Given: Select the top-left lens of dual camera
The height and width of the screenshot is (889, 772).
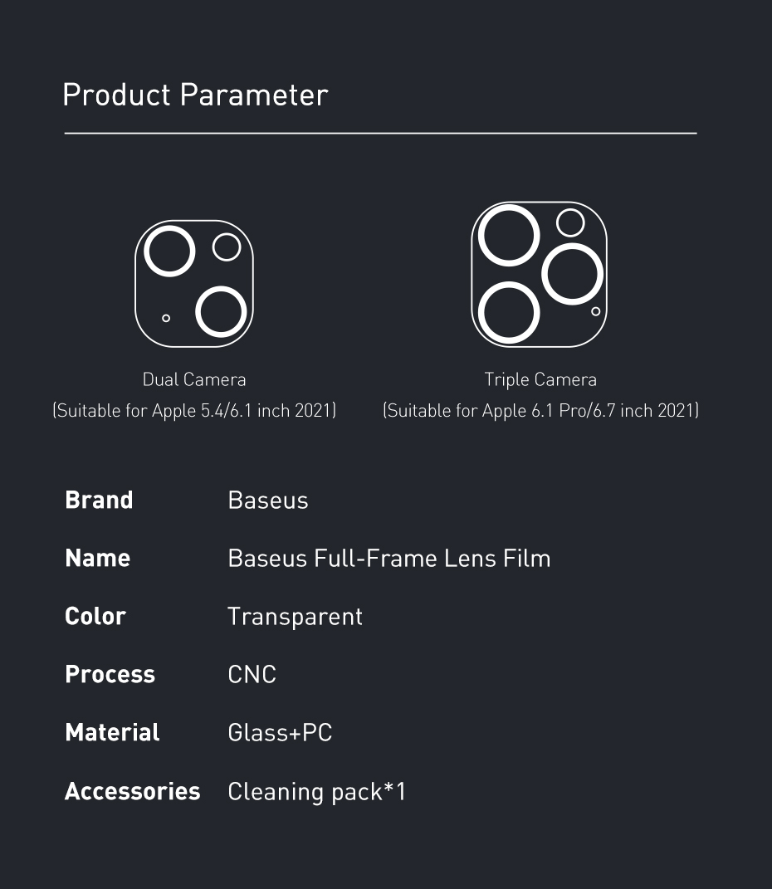Looking at the screenshot, I should 169,252.
